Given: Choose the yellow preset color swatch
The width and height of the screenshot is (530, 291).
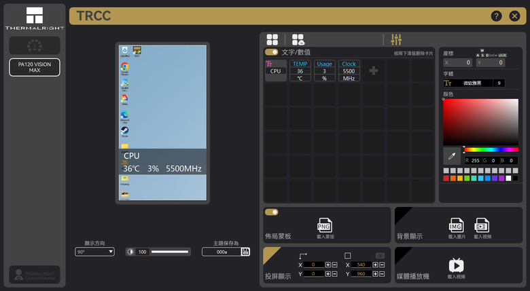Looking at the screenshot, I should [x=460, y=178].
